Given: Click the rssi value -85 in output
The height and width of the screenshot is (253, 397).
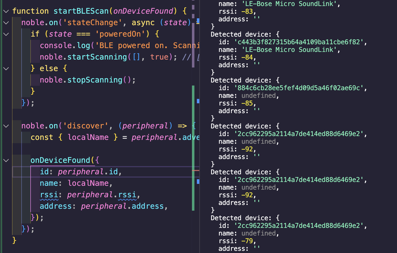Looking at the screenshot, I should (x=247, y=103).
